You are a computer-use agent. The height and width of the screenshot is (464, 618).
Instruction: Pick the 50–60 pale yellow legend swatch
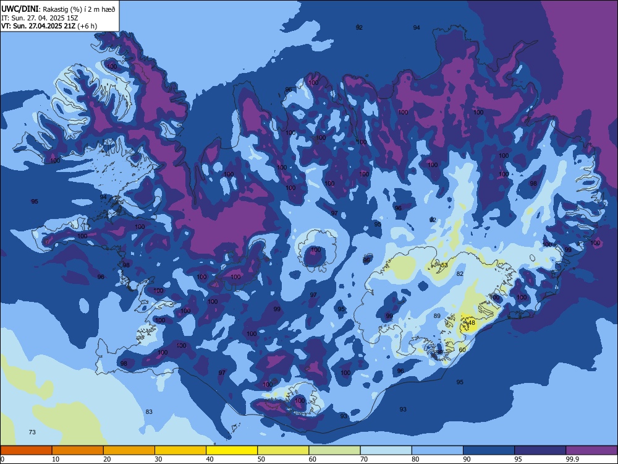tap(283, 450)
